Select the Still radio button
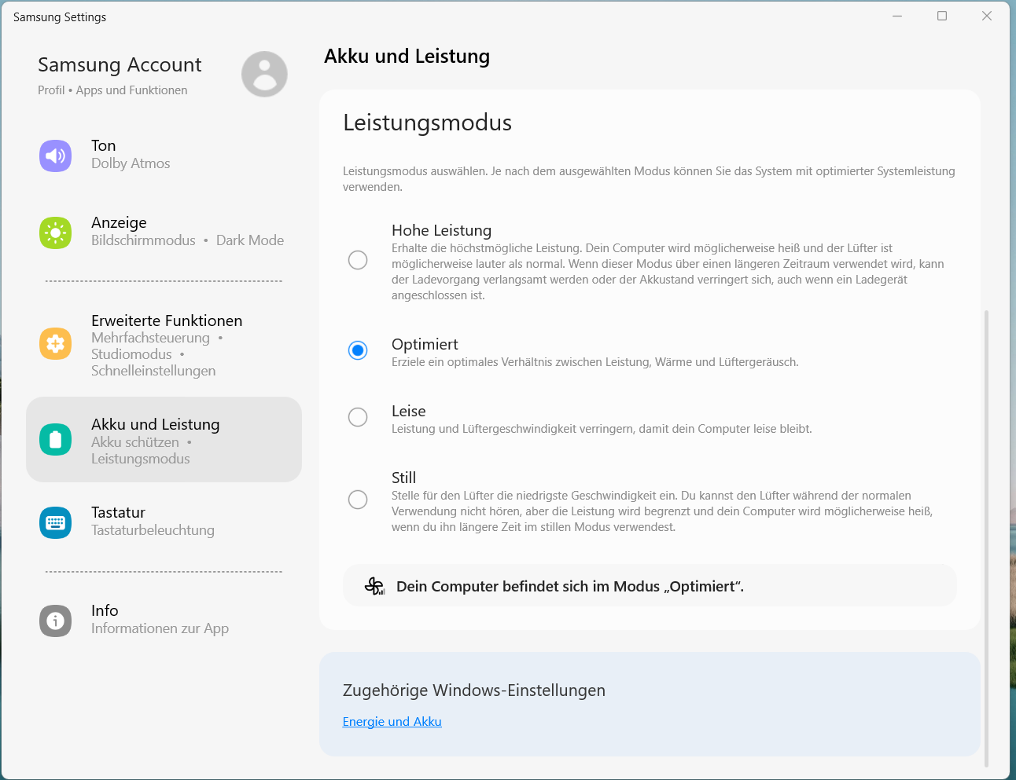Screen dimensions: 1016x780 point(358,500)
